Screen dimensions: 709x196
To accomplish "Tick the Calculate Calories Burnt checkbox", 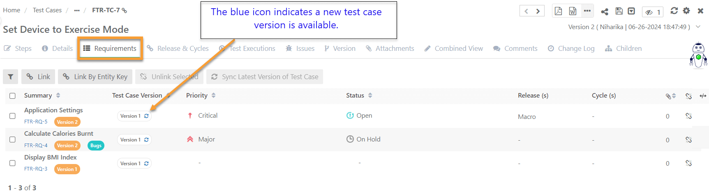I will click(12, 139).
